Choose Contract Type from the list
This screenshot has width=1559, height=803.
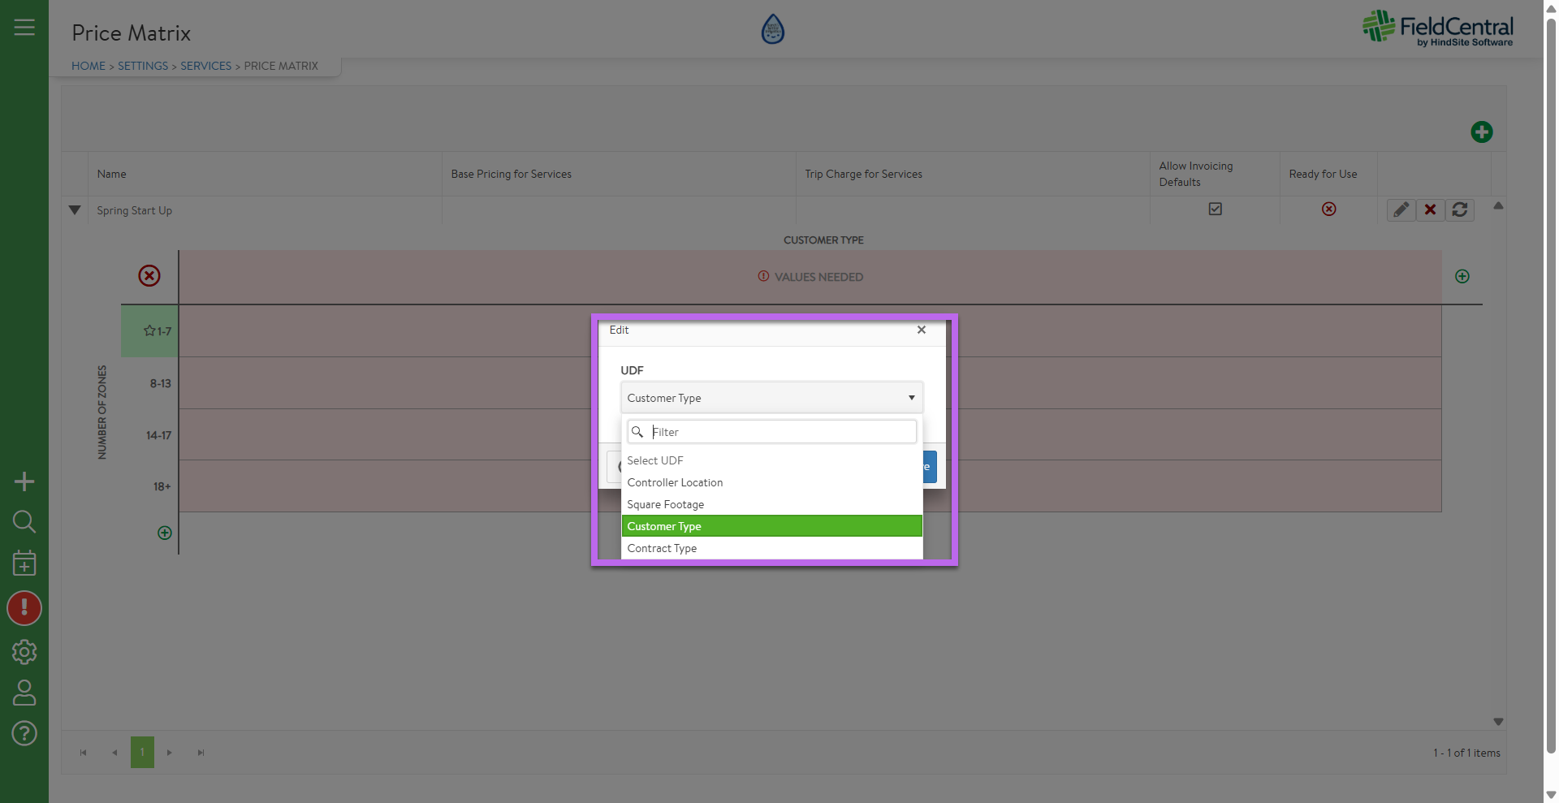pos(662,548)
